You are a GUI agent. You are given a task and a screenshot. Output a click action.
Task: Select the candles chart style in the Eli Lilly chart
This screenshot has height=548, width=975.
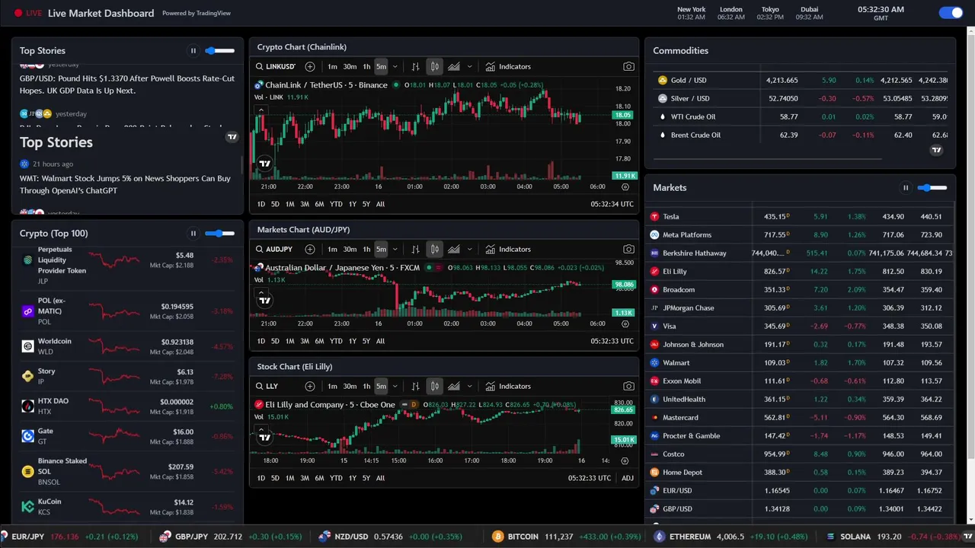(434, 387)
